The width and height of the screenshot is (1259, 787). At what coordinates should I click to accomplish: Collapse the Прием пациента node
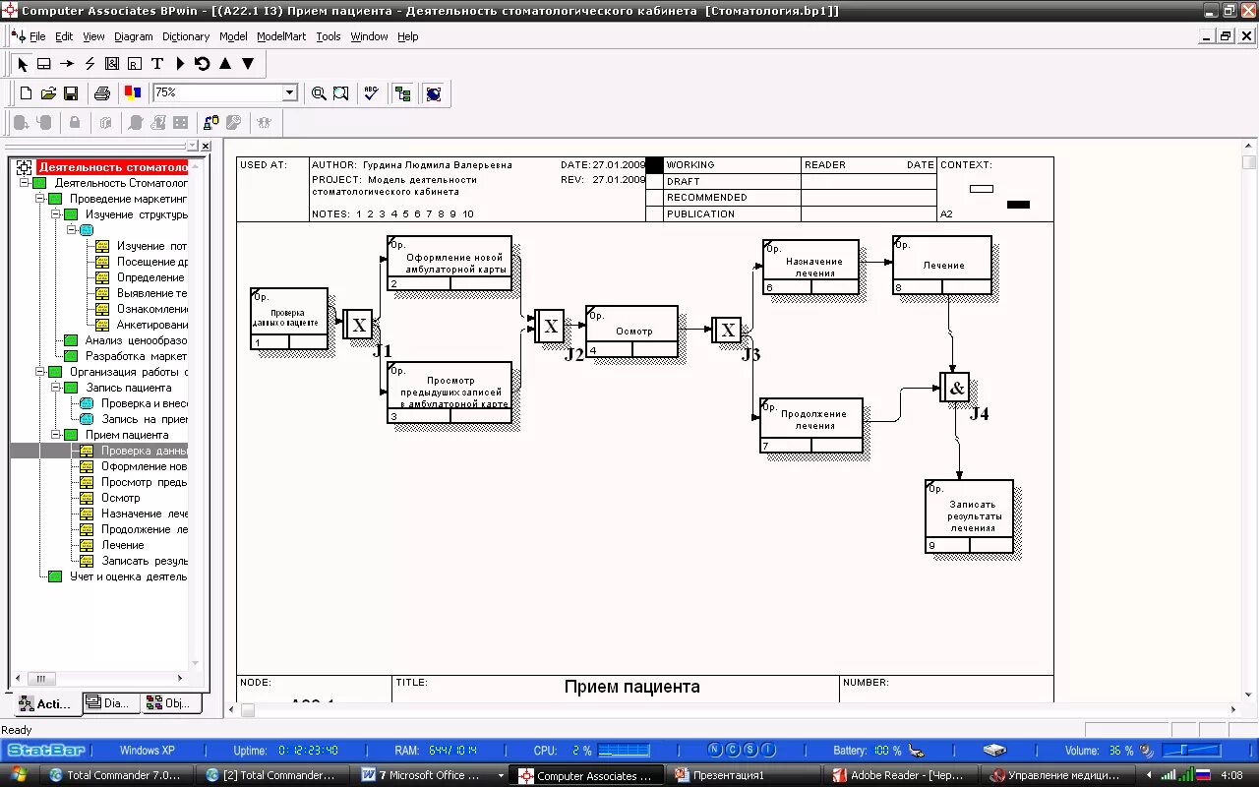tap(55, 435)
